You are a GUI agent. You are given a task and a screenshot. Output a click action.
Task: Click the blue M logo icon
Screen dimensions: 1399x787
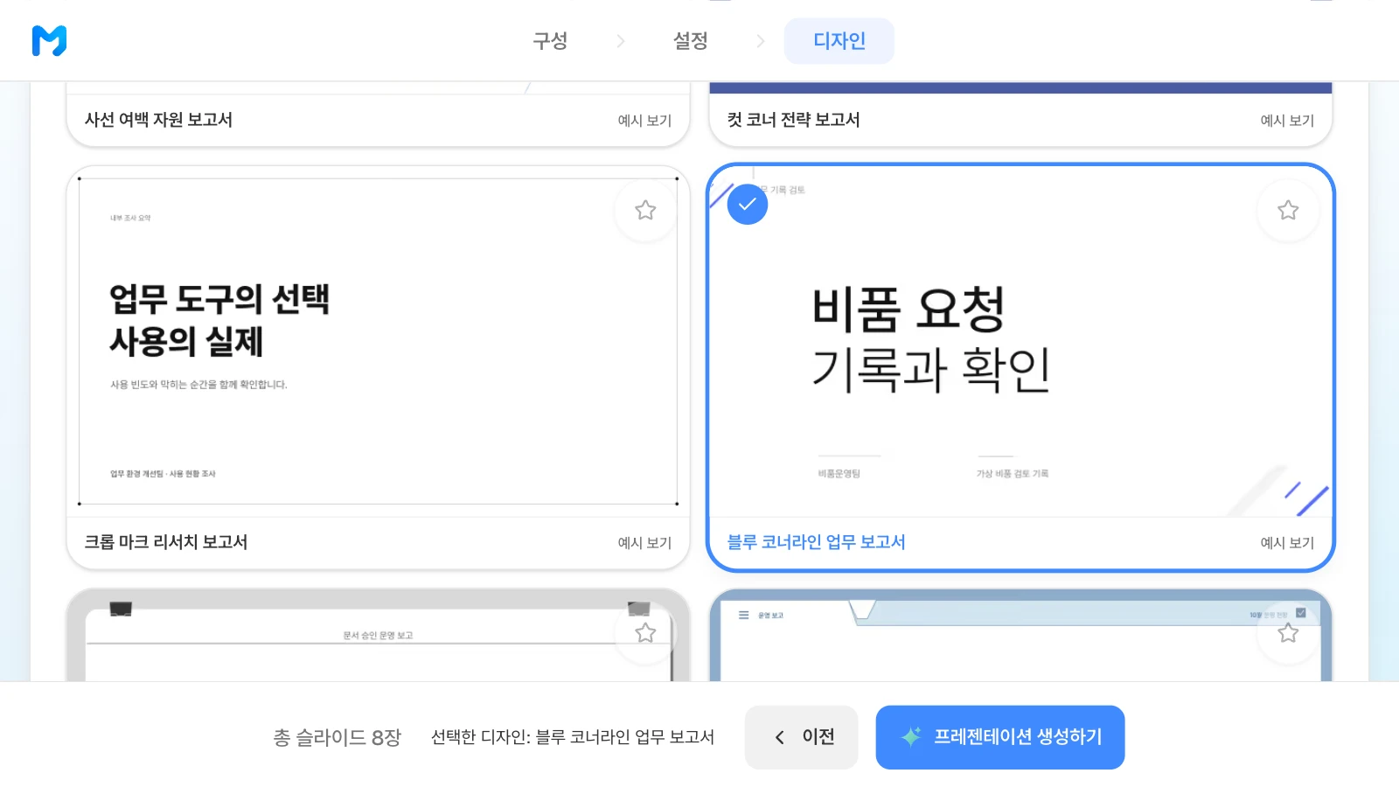49,40
